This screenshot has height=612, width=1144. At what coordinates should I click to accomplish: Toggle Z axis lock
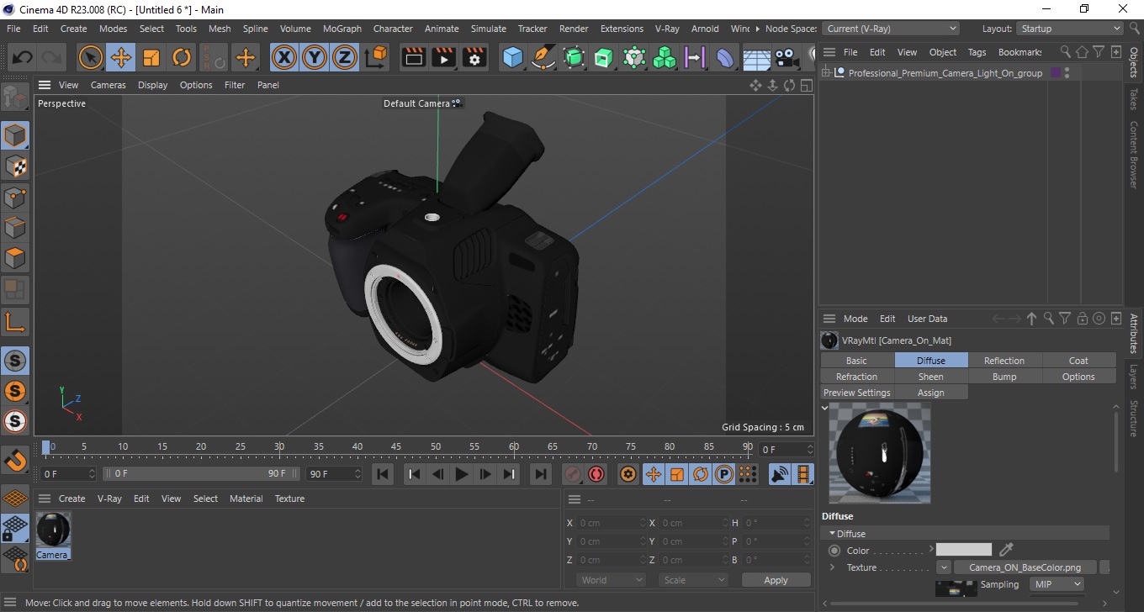tap(345, 58)
